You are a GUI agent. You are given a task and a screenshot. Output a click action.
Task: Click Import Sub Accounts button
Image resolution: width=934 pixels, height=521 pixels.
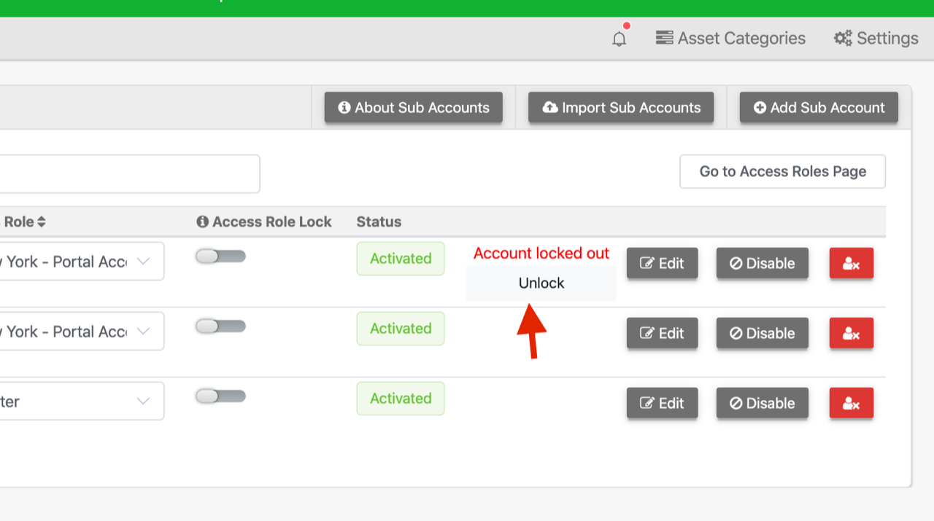pos(621,108)
